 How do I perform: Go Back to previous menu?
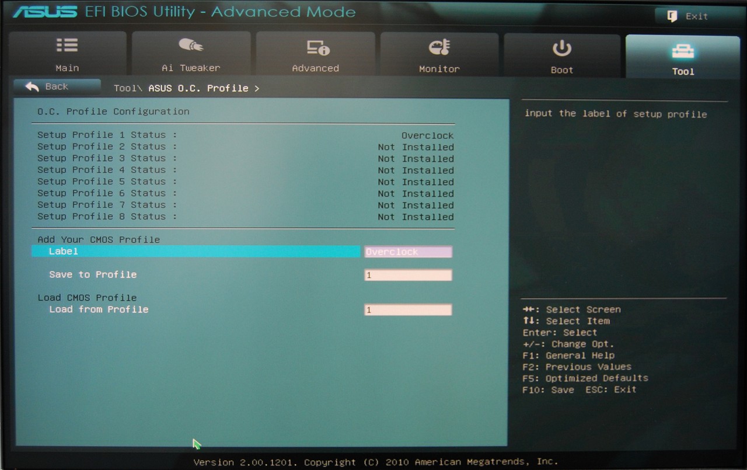click(57, 86)
